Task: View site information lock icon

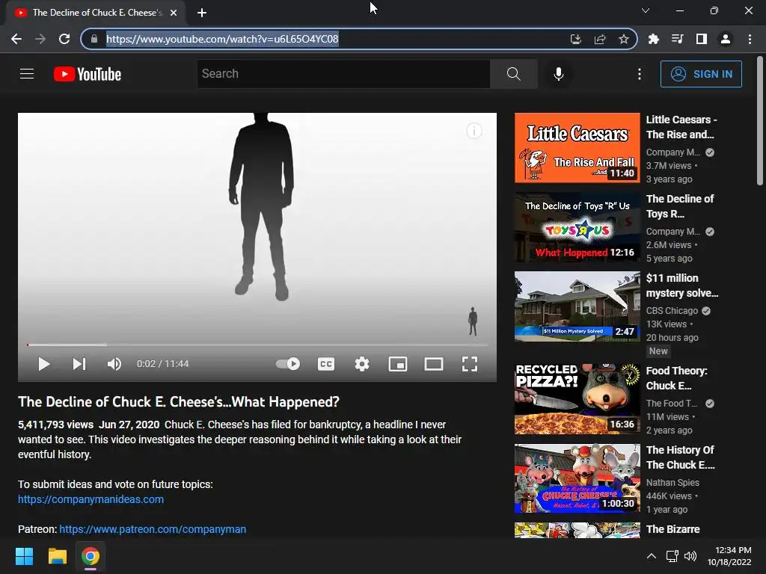Action: (x=94, y=39)
